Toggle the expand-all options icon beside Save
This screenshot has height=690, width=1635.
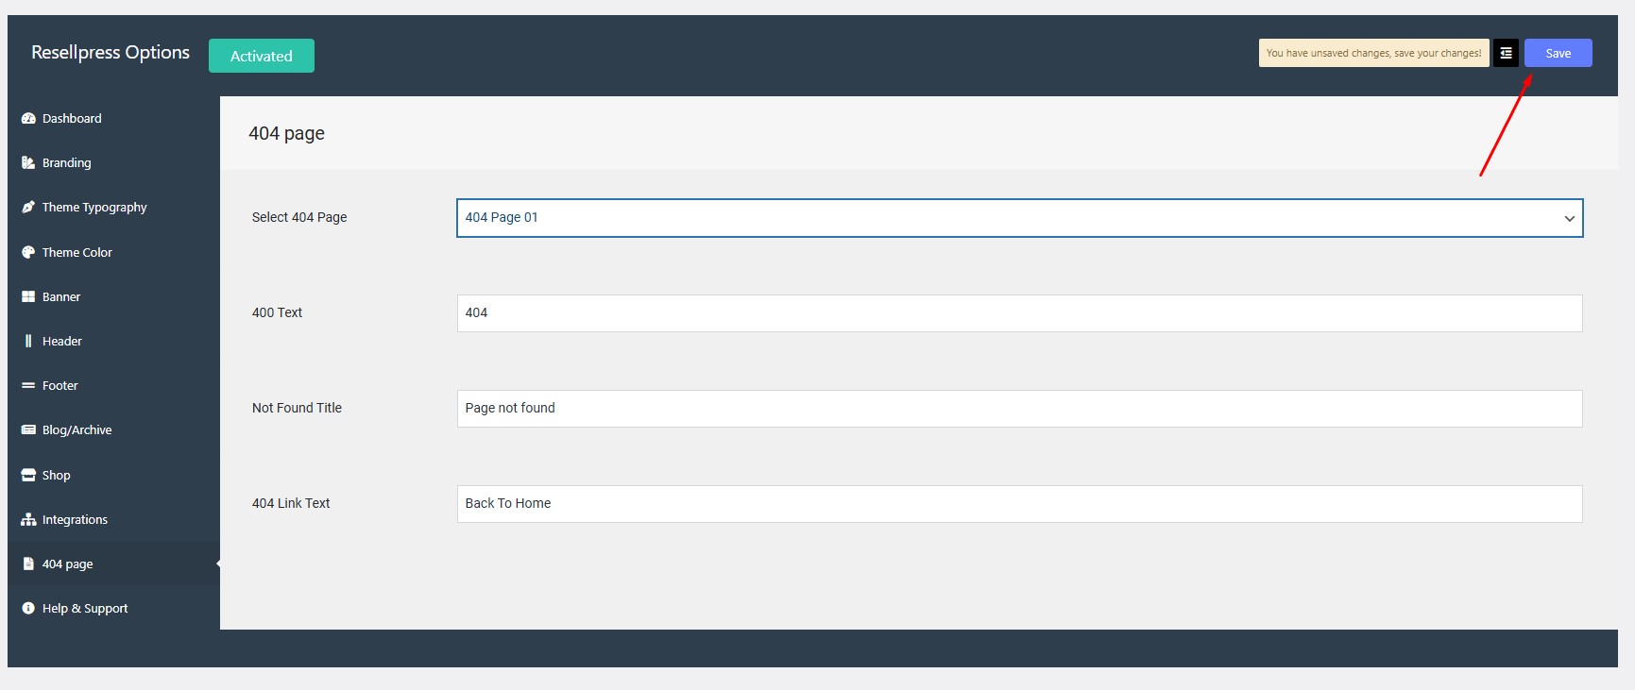1506,54
